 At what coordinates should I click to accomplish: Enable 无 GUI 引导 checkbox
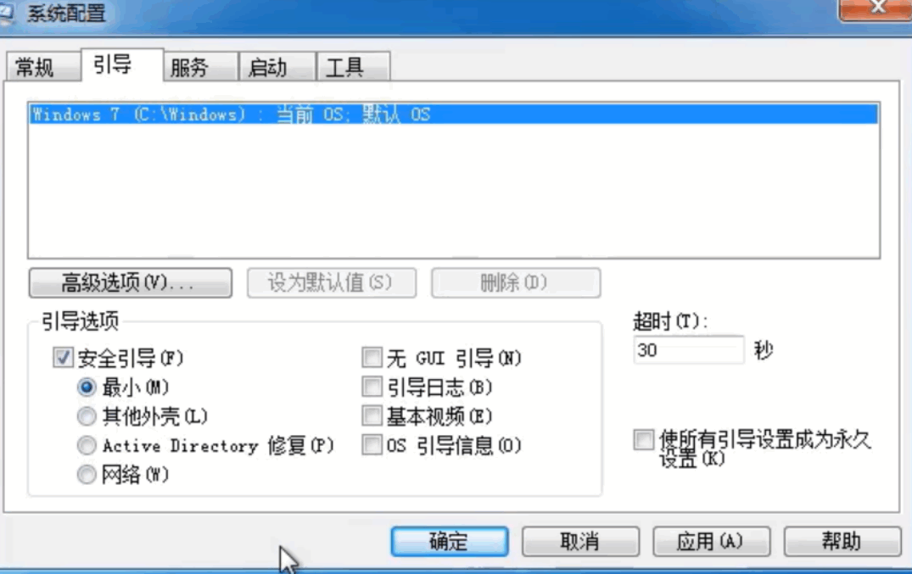372,358
